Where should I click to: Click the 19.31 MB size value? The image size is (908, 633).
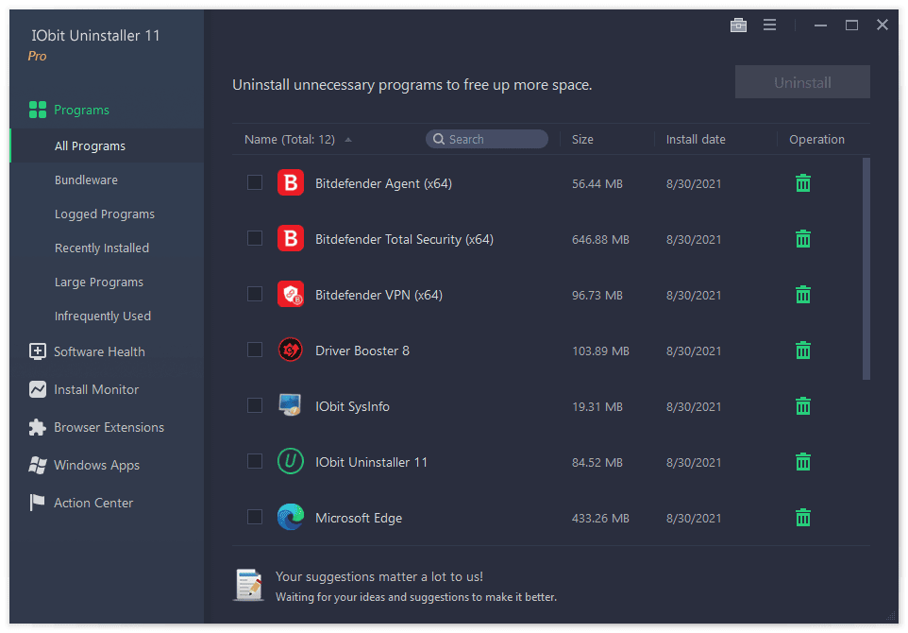[597, 406]
